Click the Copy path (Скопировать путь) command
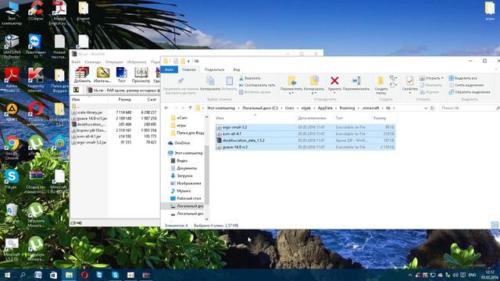This screenshot has width=500, height=281. coord(257,85)
